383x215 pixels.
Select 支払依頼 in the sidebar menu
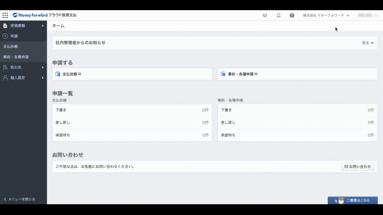pyautogui.click(x=11, y=47)
